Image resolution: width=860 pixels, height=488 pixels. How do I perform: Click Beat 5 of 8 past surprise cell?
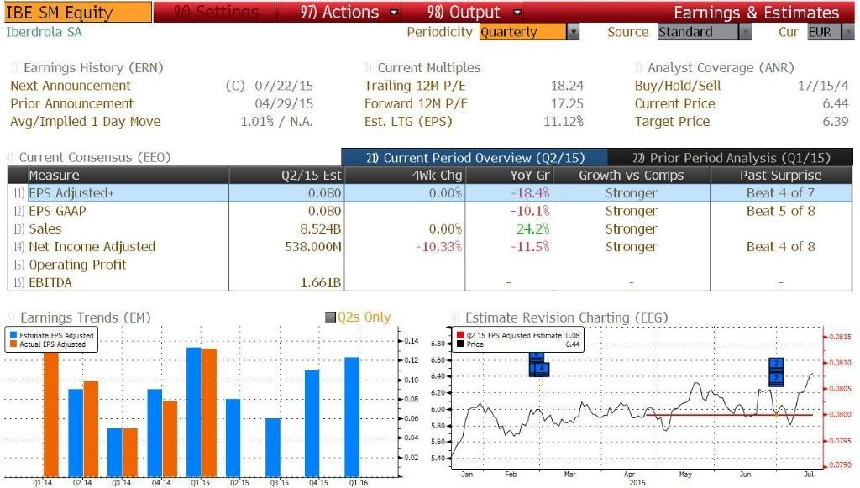pos(780,211)
